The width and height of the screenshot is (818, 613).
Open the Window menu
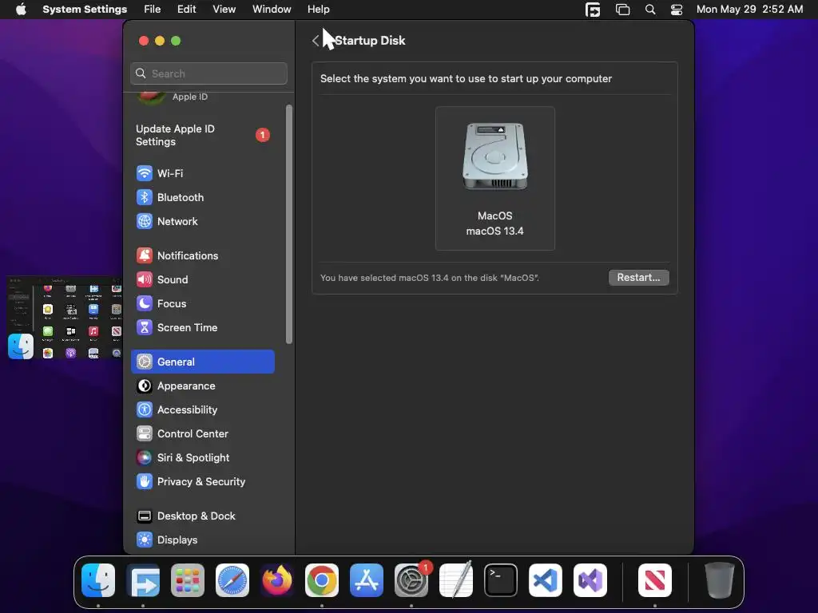pyautogui.click(x=272, y=10)
